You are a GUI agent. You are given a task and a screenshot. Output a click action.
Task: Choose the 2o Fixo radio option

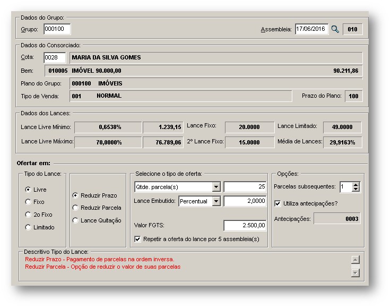(x=28, y=215)
